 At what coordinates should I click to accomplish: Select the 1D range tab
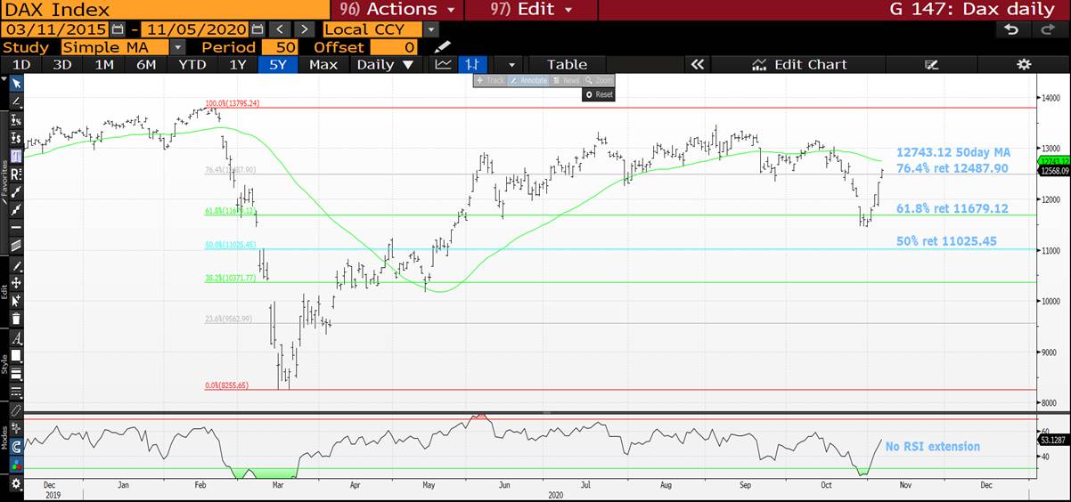[20, 64]
